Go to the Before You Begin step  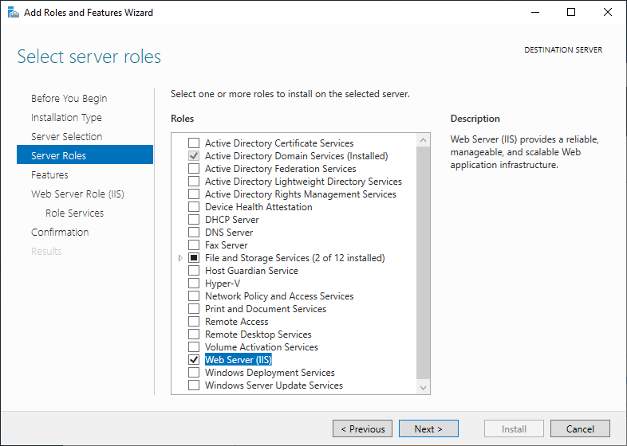(x=69, y=99)
